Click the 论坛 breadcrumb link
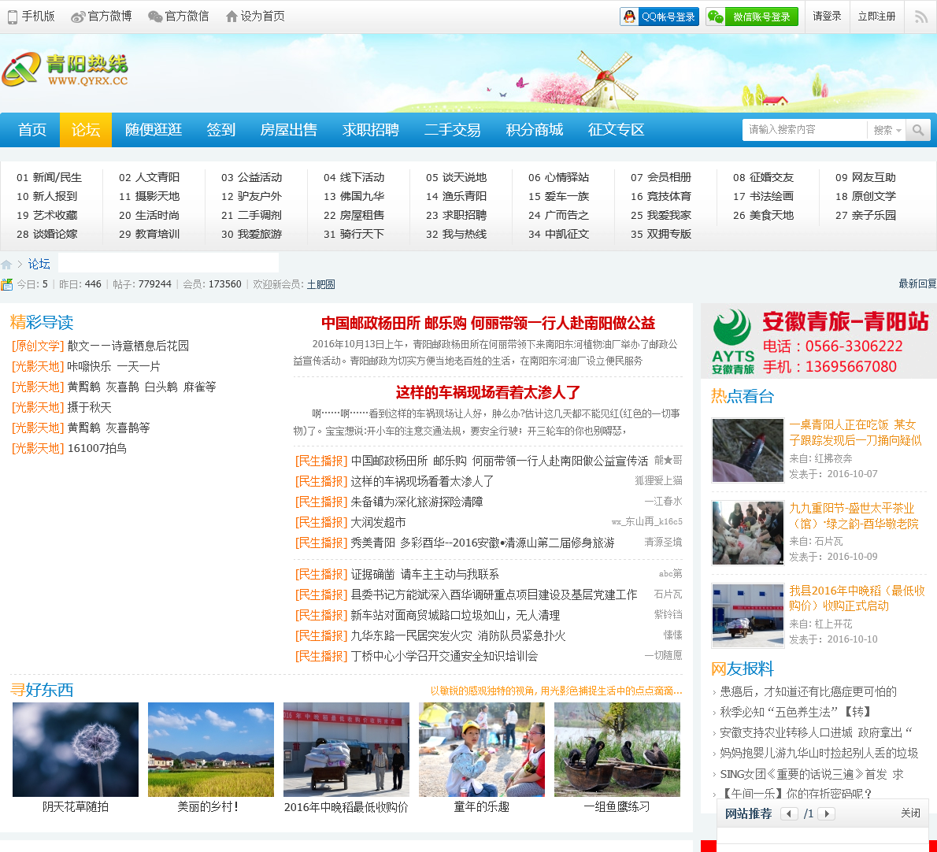 39,264
